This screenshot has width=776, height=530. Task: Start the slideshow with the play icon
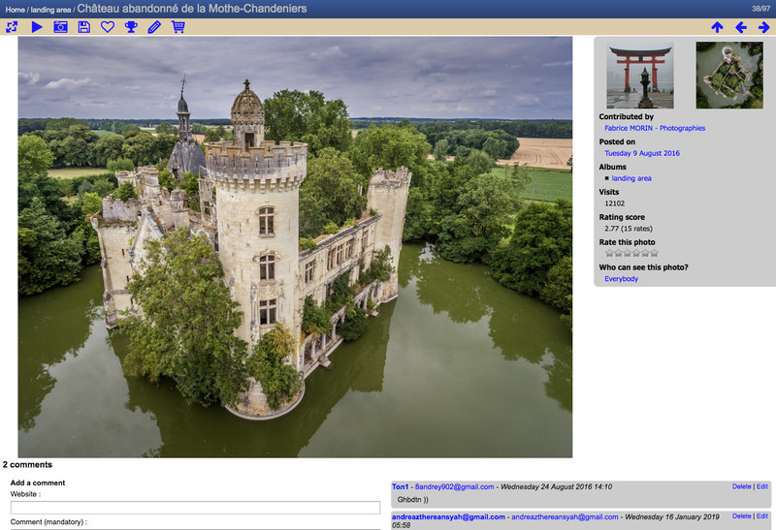(37, 27)
